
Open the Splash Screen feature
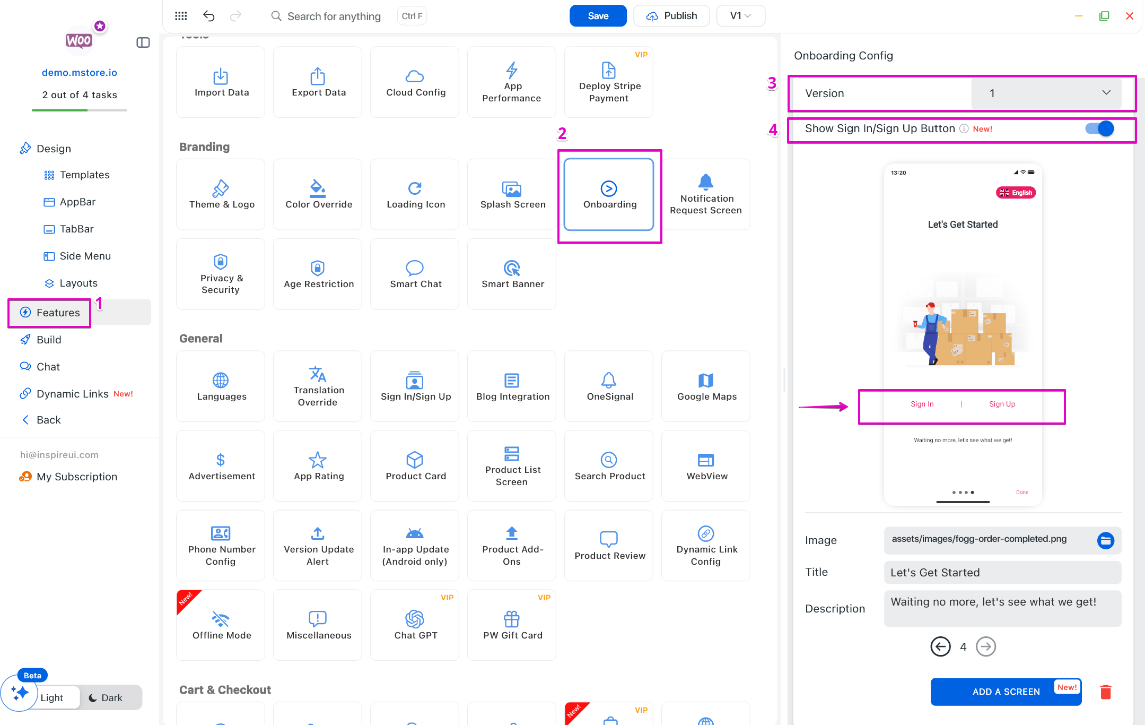point(512,195)
